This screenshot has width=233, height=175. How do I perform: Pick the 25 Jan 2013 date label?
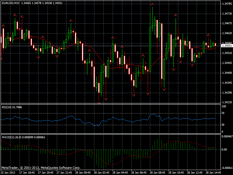pyautogui.click(x=8, y=173)
